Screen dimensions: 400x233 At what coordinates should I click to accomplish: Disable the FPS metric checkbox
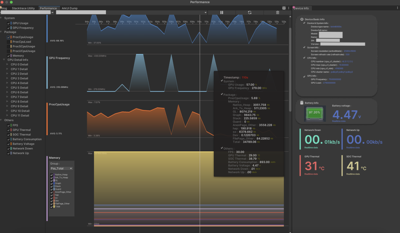(x=9, y=126)
